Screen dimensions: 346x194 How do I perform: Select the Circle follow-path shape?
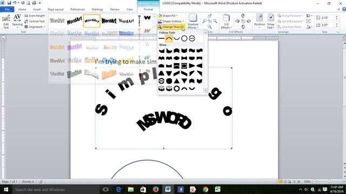coord(184,38)
